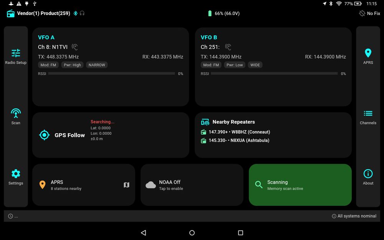Select the VFO B title
The height and width of the screenshot is (240, 384).
point(209,38)
